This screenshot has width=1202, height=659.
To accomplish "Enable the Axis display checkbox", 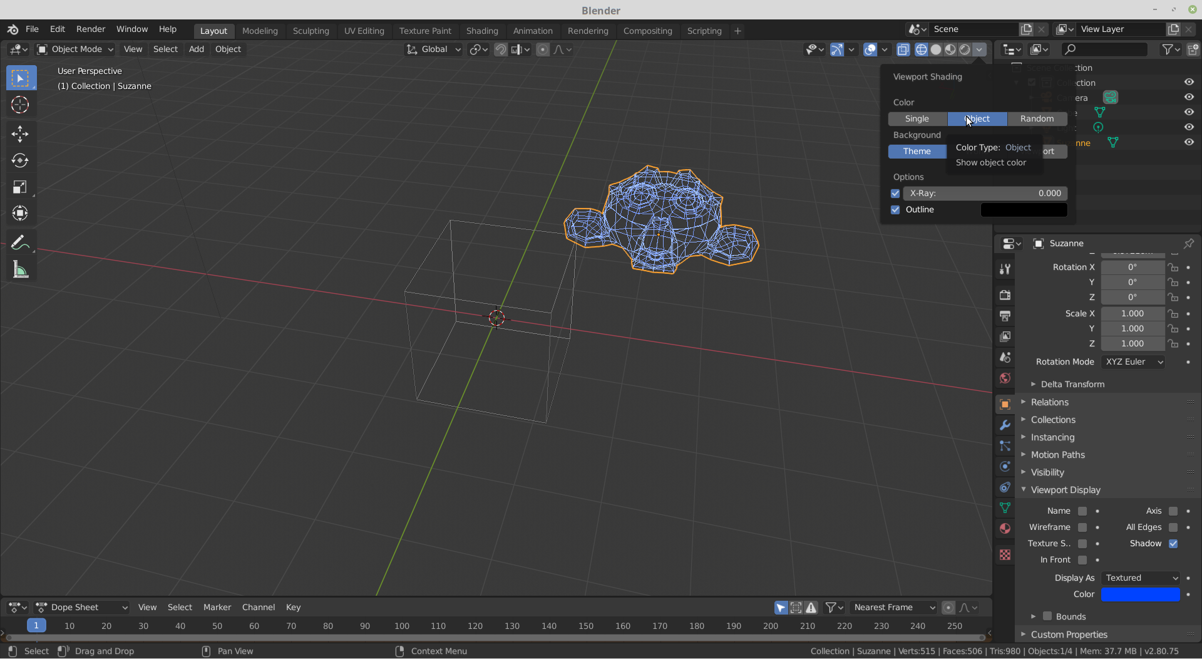I will (x=1173, y=511).
